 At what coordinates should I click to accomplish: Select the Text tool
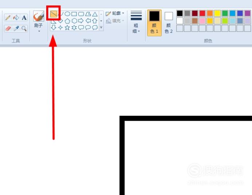pyautogui.click(x=24, y=17)
